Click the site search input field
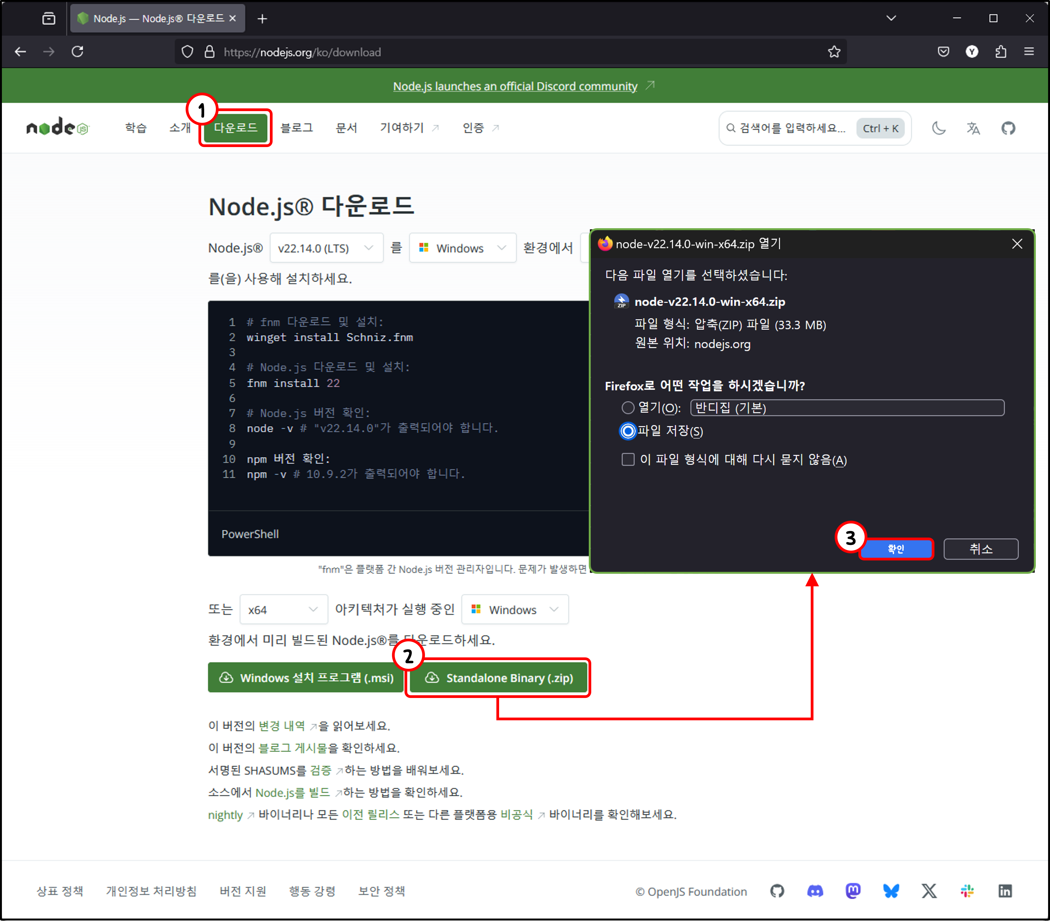1050x921 pixels. point(791,128)
